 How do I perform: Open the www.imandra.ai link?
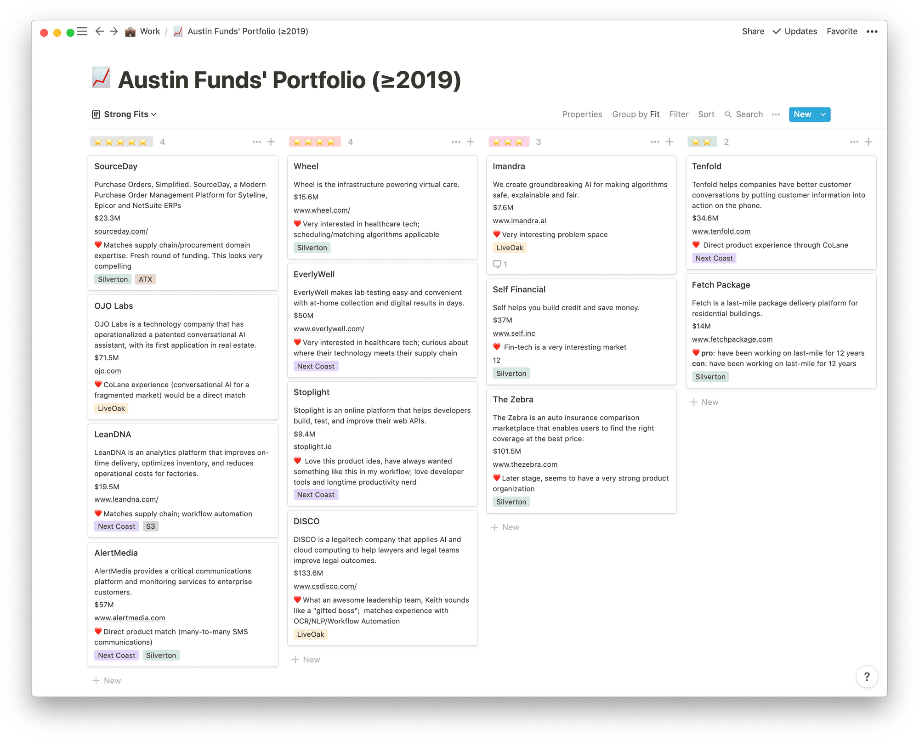point(519,221)
